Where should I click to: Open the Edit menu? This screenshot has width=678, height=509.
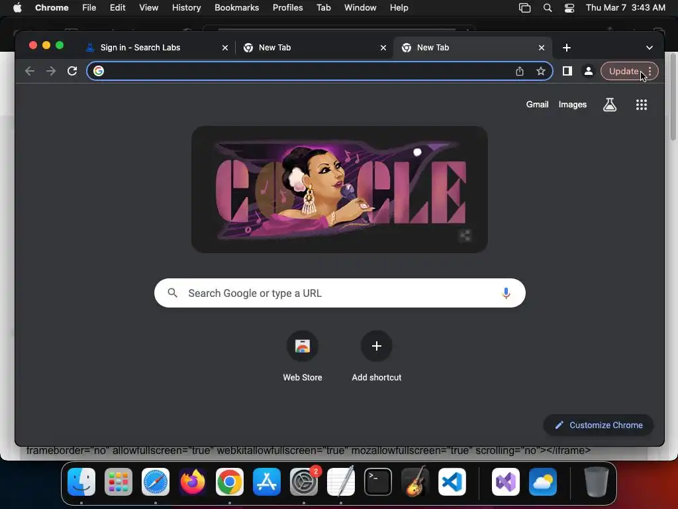(117, 8)
